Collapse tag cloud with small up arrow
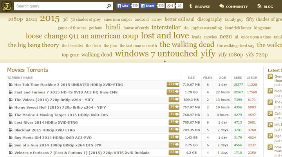Viewport: 282px width, 157px height. pyautogui.click(x=165, y=61)
